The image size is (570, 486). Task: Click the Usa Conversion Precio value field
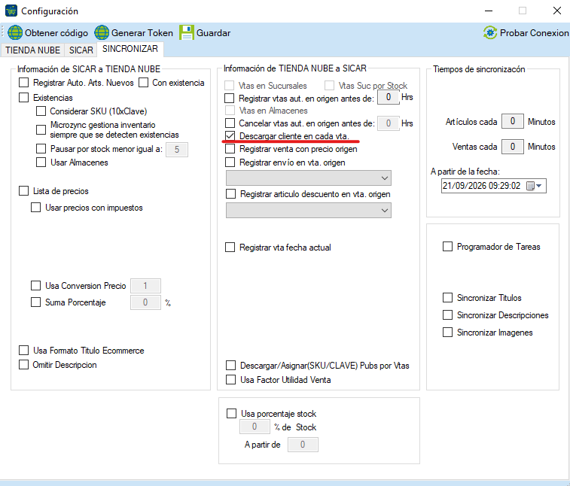[145, 286]
